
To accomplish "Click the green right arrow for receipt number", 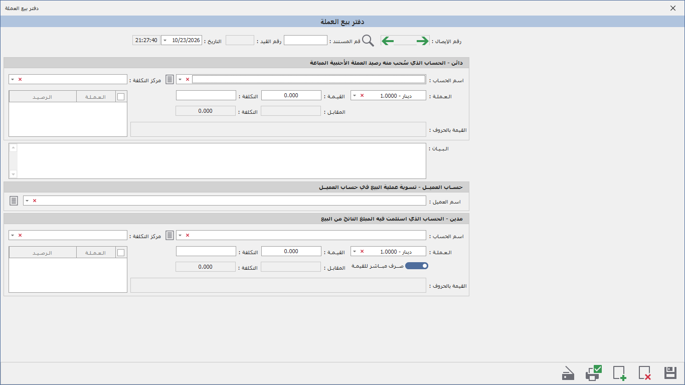I will pos(423,41).
